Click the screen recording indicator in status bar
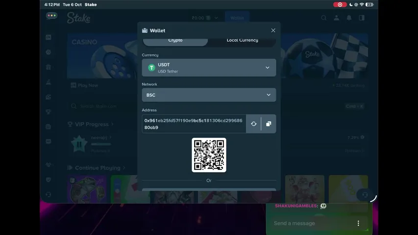 [x=340, y=4]
